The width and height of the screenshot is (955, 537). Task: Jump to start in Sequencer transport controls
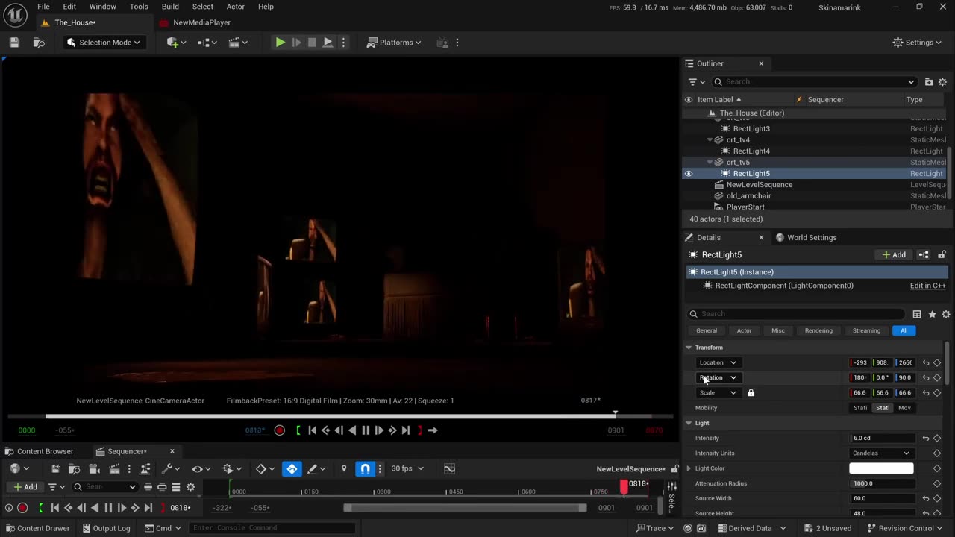point(54,508)
